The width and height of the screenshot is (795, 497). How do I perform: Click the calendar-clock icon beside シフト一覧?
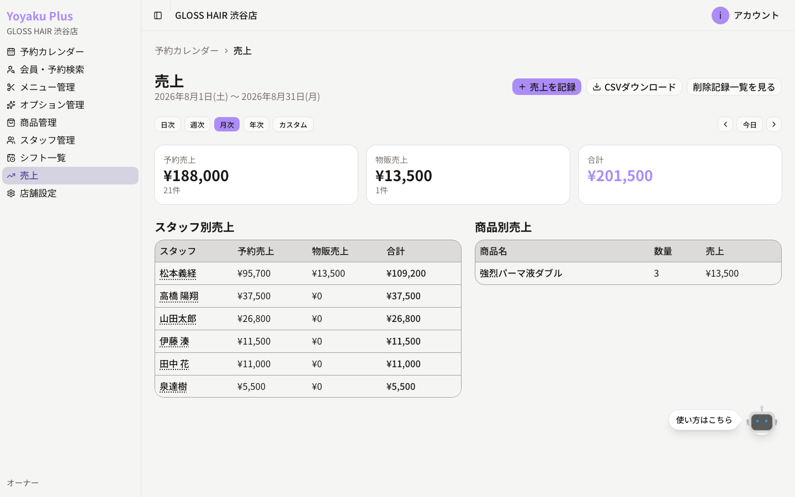pos(11,158)
